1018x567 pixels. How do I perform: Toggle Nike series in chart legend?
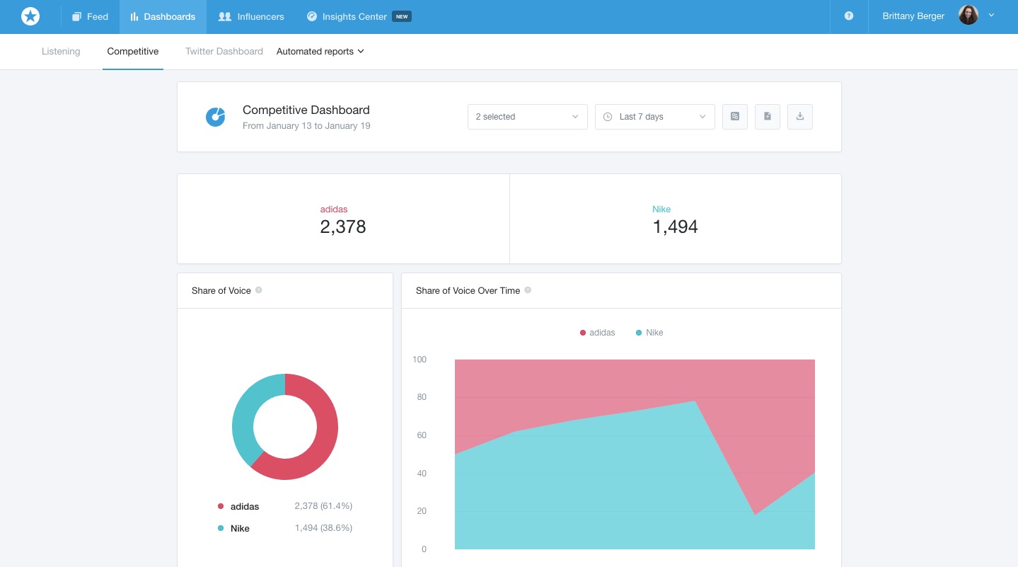(x=649, y=333)
